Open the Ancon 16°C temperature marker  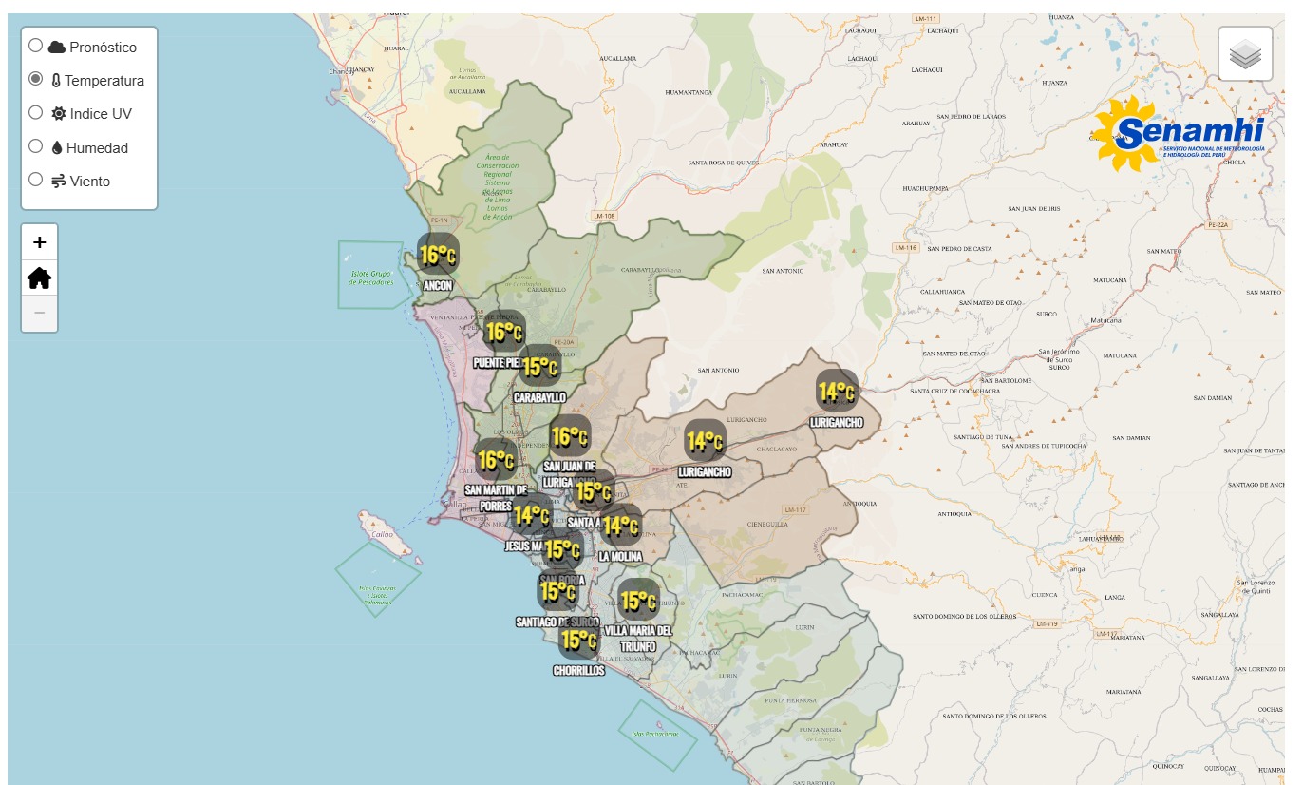pyautogui.click(x=438, y=254)
